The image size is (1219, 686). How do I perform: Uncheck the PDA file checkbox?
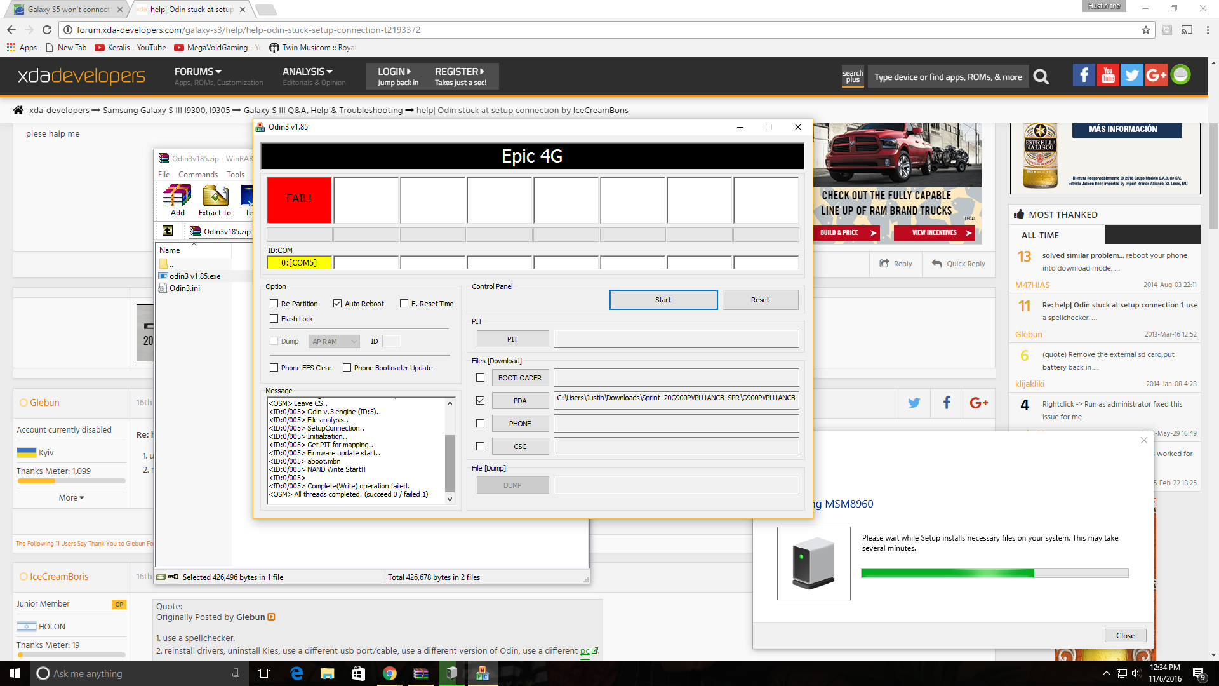(x=480, y=401)
